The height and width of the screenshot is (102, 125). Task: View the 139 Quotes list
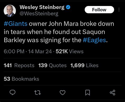pos(52,65)
